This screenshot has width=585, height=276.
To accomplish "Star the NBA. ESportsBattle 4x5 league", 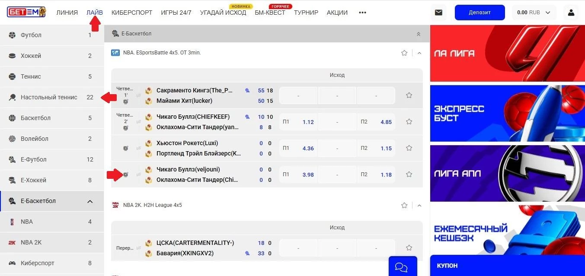I will [404, 53].
